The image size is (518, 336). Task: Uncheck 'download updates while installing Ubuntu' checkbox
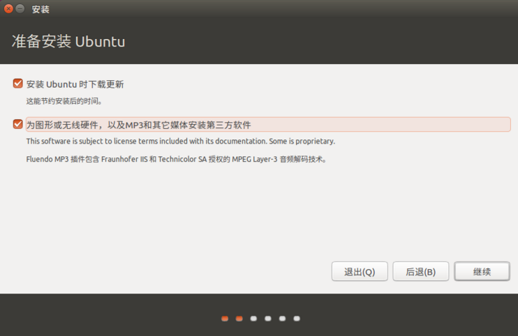18,84
